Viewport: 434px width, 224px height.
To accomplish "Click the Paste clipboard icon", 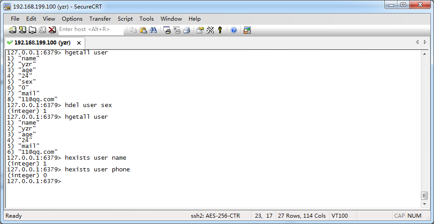I will pyautogui.click(x=143, y=30).
